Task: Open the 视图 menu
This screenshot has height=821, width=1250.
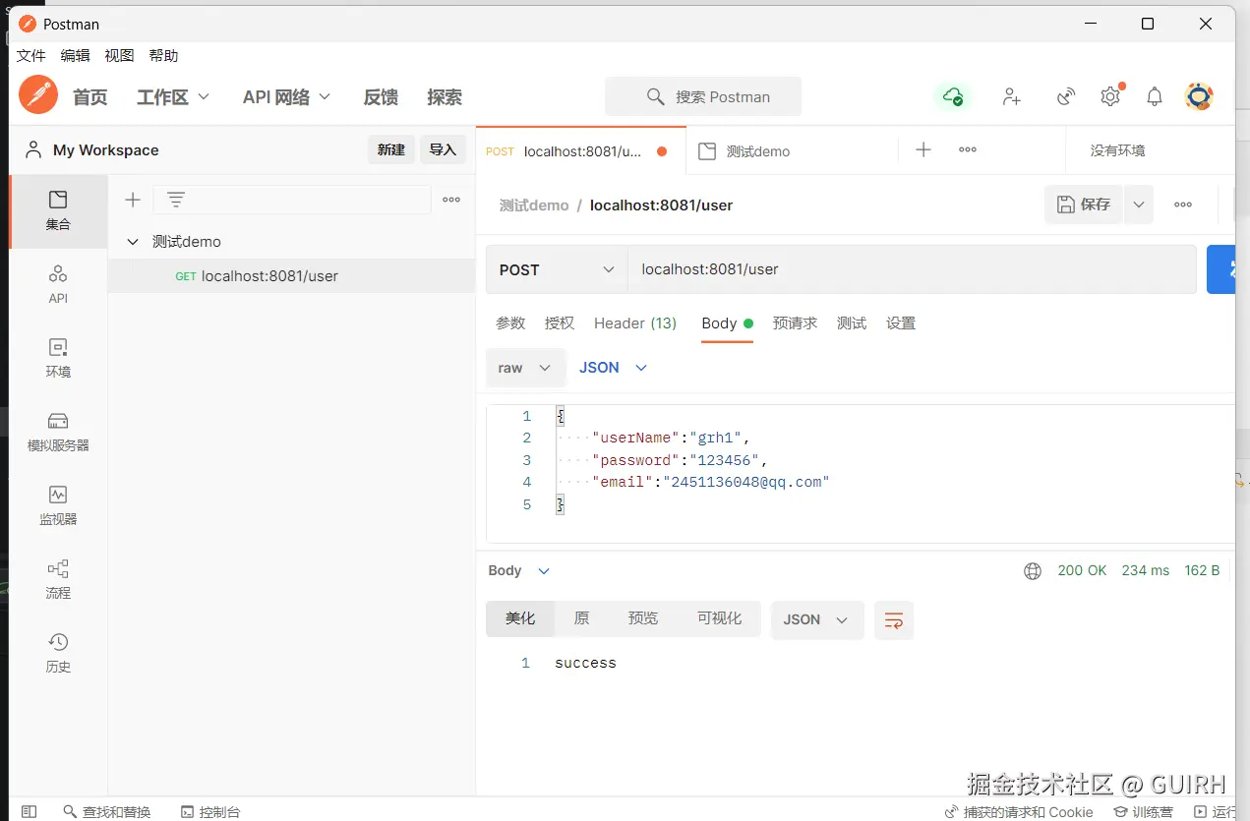Action: [119, 56]
